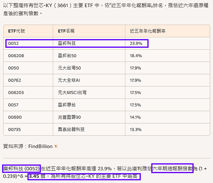The width and height of the screenshot is (213, 183).
Task: Select ETF code 00762 cell
Action: tap(28, 80)
